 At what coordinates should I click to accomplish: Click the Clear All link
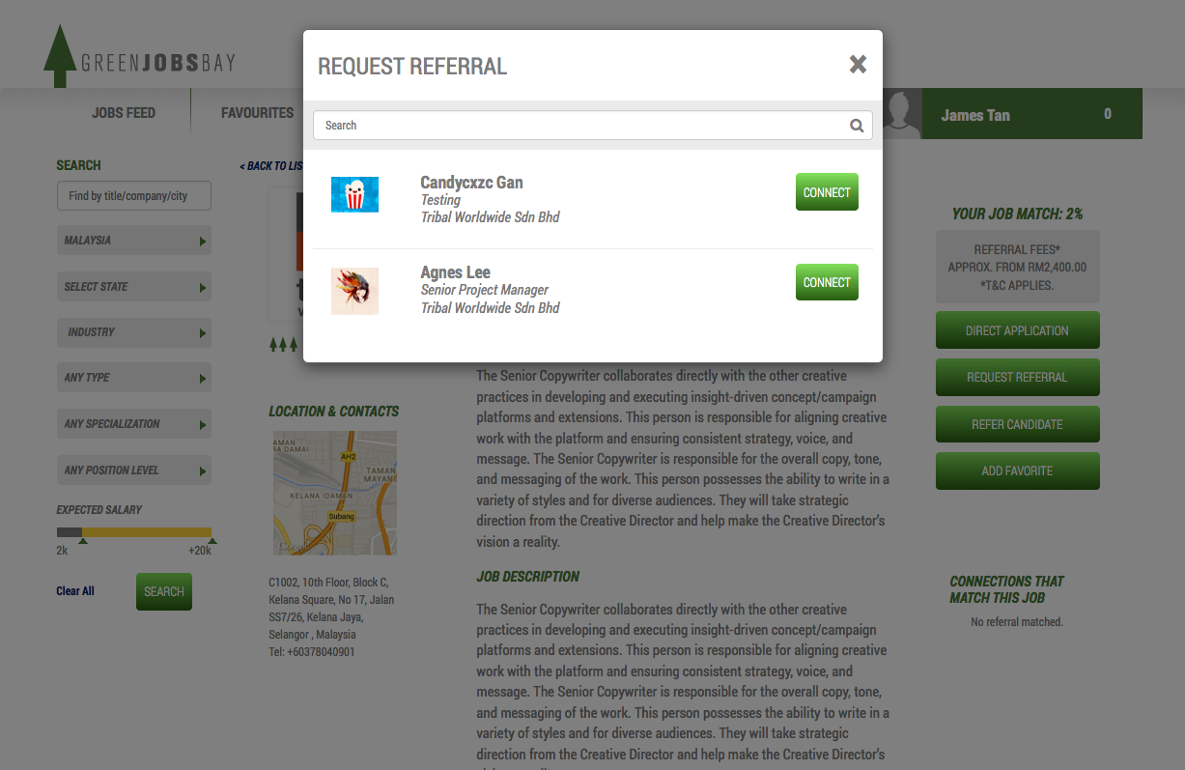[75, 591]
